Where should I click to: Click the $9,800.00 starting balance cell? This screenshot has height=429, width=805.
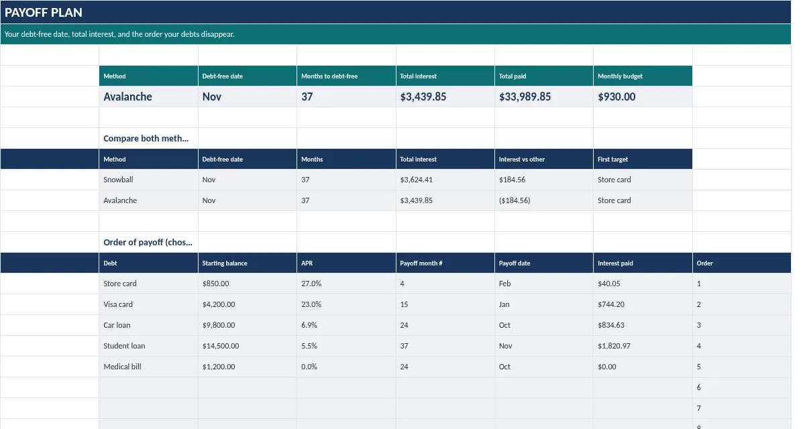coord(247,325)
